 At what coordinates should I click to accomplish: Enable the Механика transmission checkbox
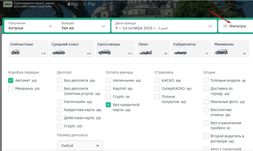pos(11,89)
